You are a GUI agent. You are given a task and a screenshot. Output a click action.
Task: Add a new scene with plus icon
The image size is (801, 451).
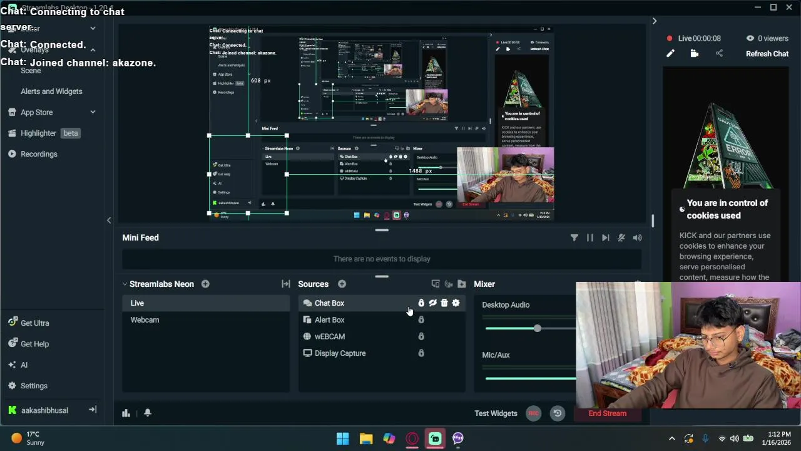tap(205, 284)
